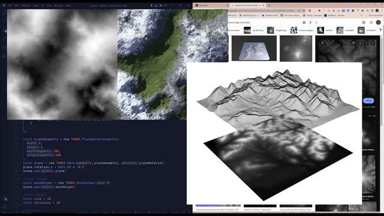Viewport: 384px width, 216px height.
Task: Open the Run menu in VS Code
Action: (x=49, y=5)
